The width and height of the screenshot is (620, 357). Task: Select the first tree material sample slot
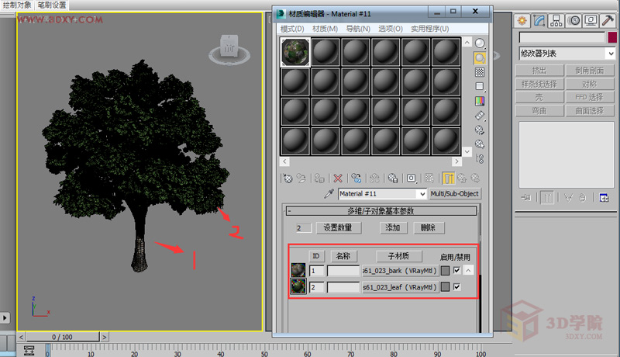(295, 52)
